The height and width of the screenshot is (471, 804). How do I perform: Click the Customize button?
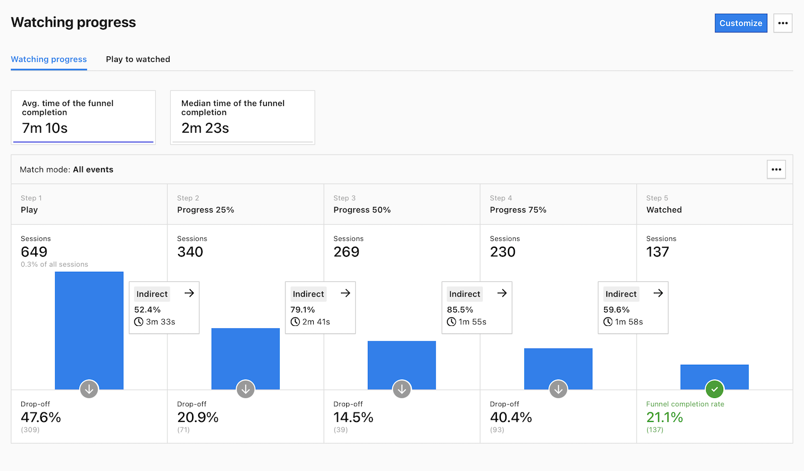pos(741,23)
